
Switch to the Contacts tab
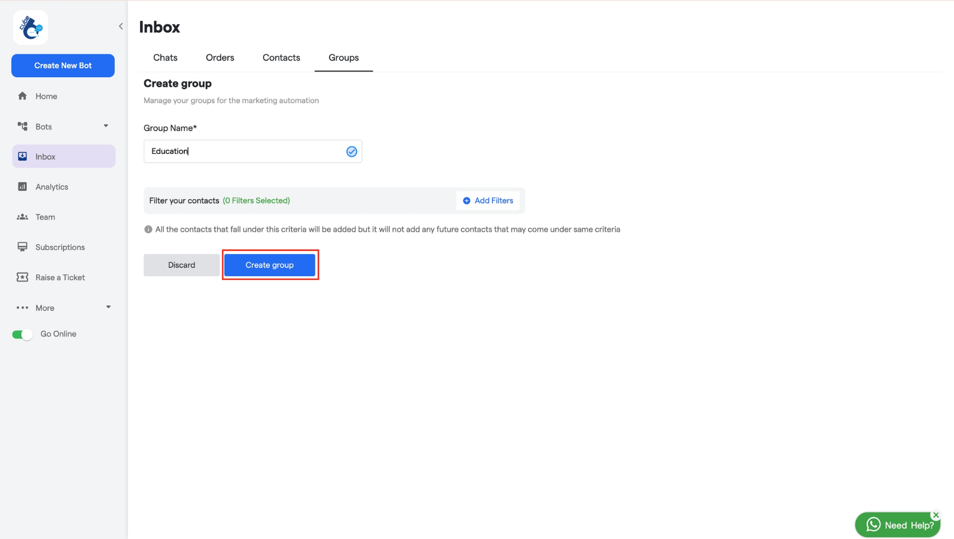(281, 58)
